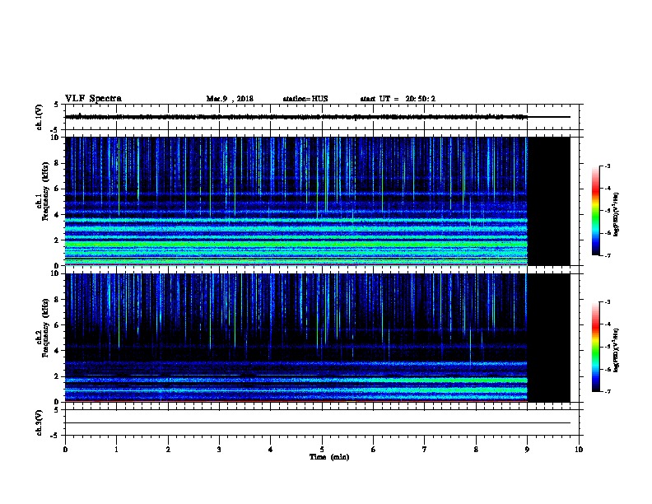Click the 'station=HUS' header label

tap(305, 99)
